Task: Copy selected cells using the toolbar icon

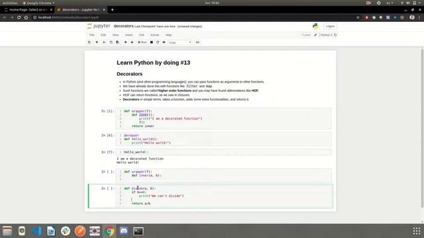Action: [111, 42]
